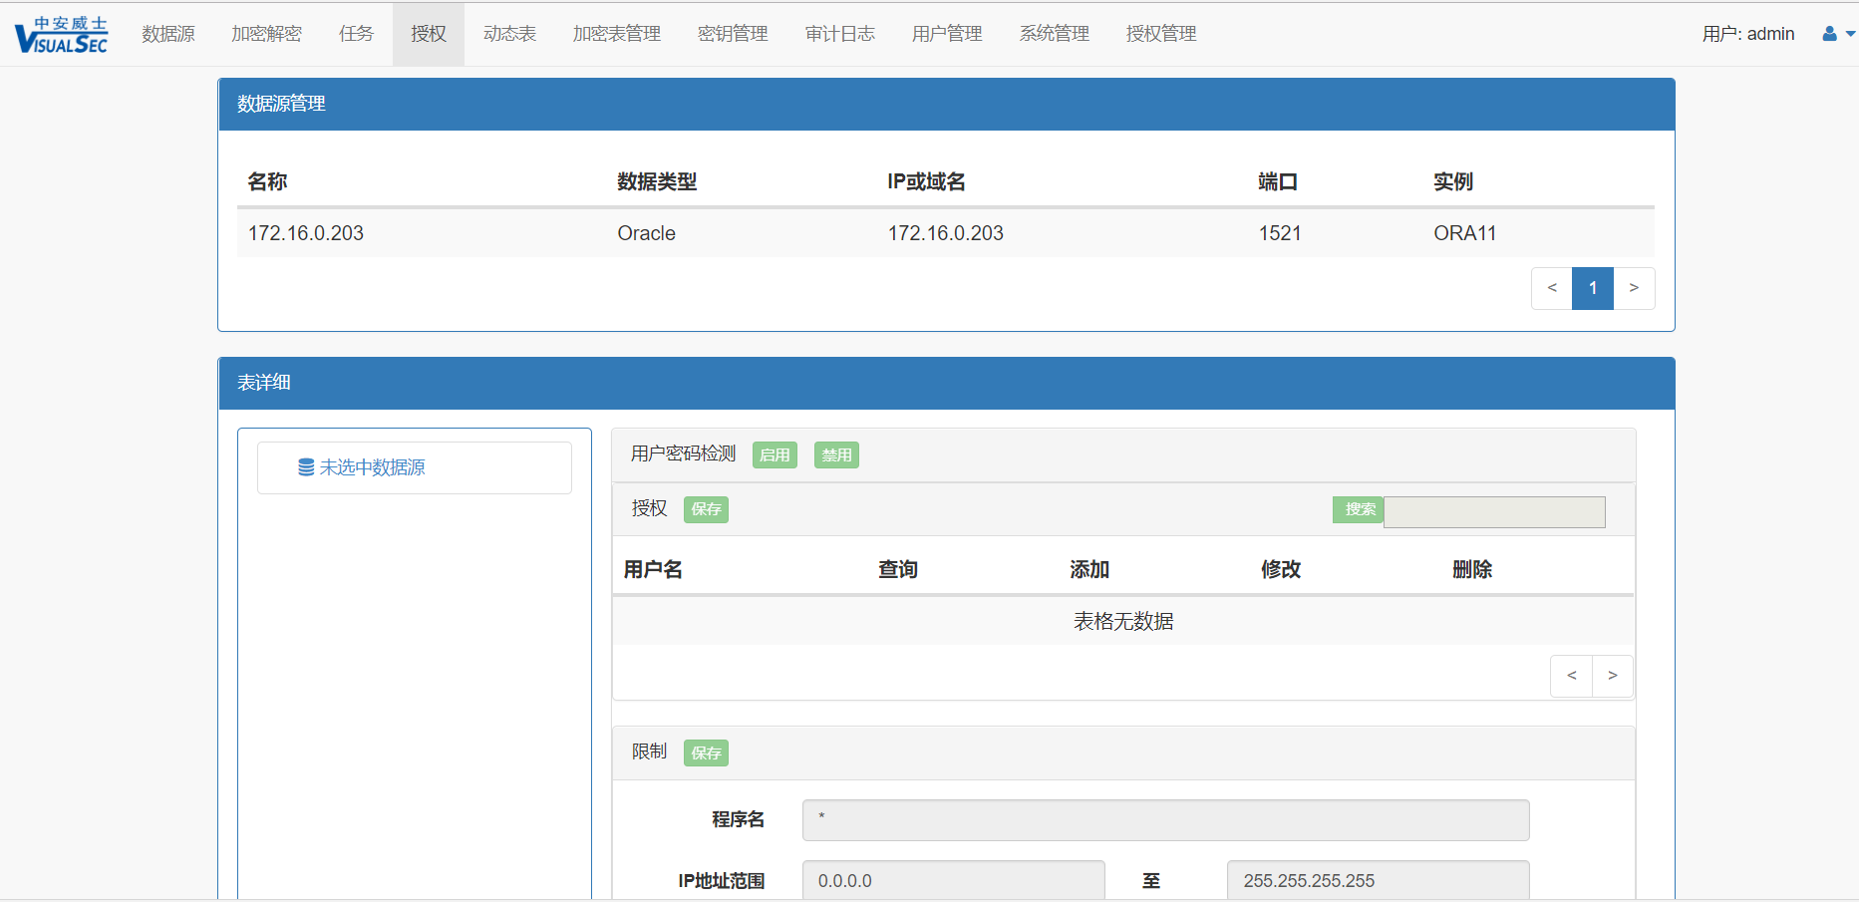Click the Oracle data type cell

click(646, 233)
